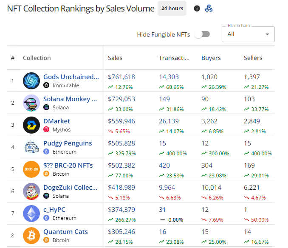Click the DogeZuki collection avatar
Viewport: 288px width, 248px height.
tap(31, 191)
